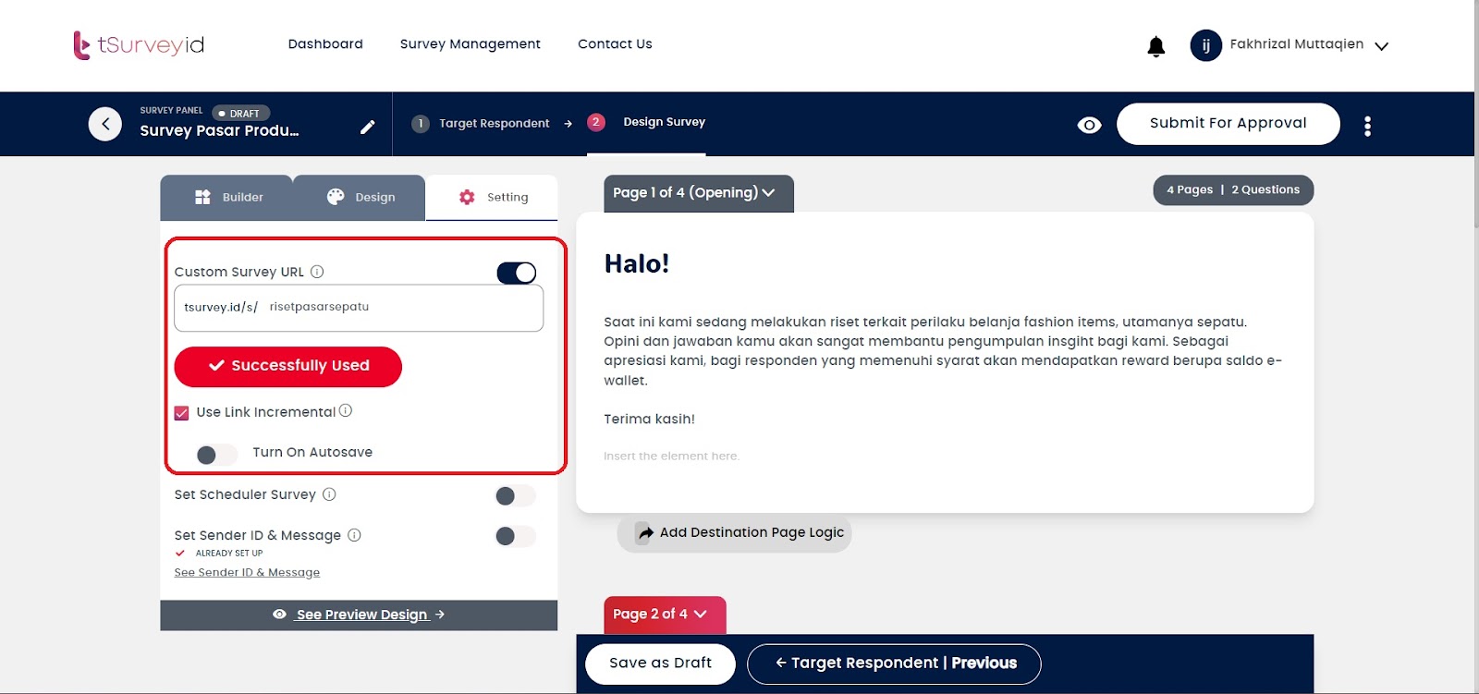Click info icon beside Custom Survey URL
The image size is (1479, 694).
tap(317, 272)
